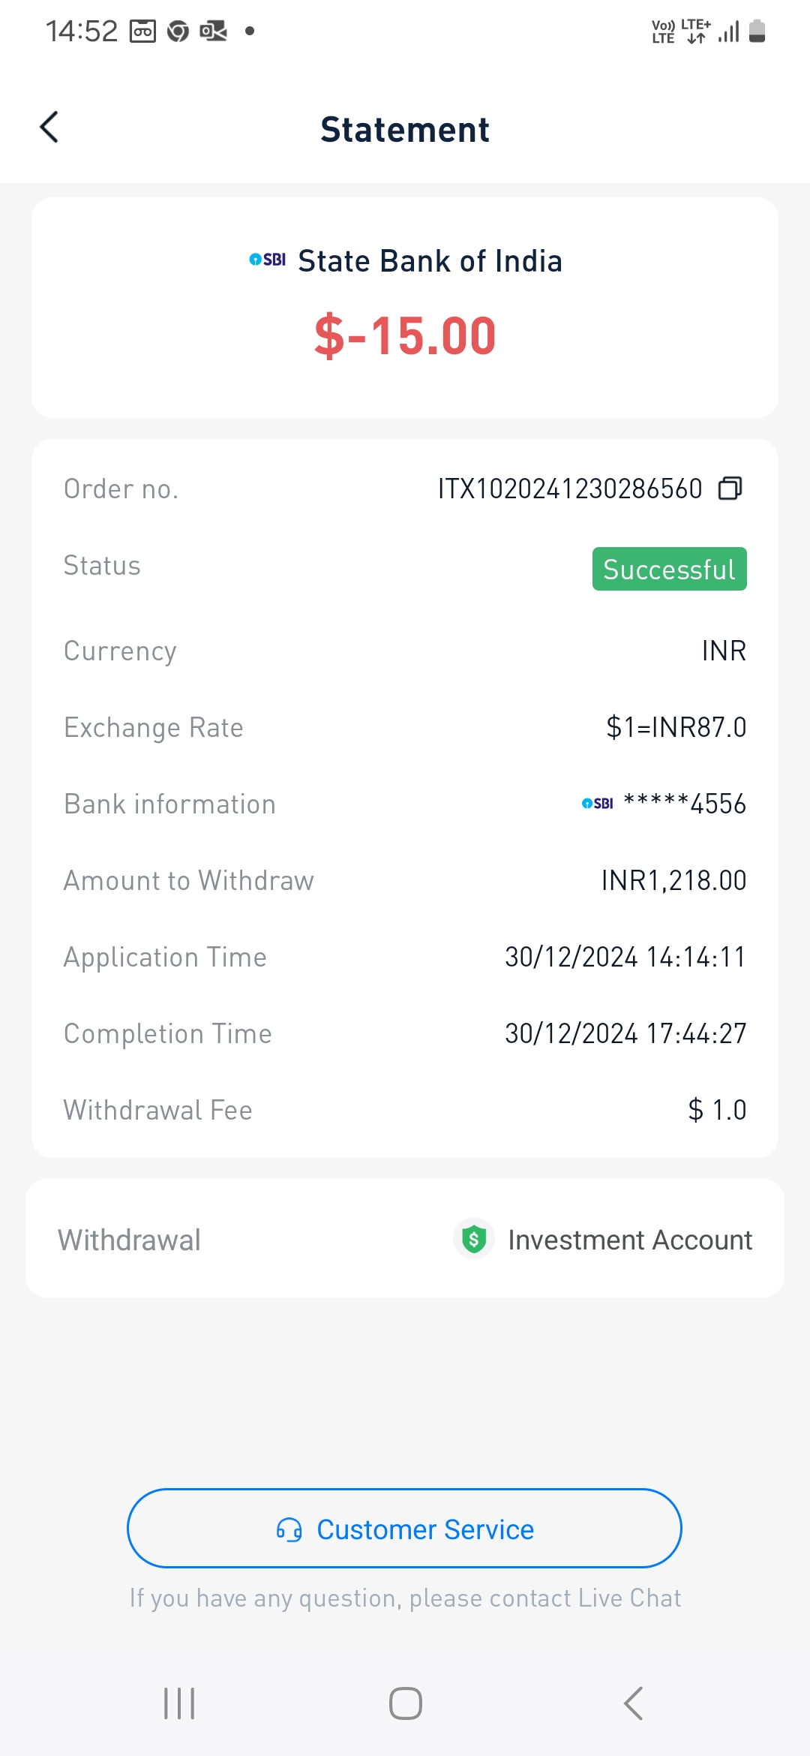
Task: Tap the Investment Account label
Action: [630, 1240]
